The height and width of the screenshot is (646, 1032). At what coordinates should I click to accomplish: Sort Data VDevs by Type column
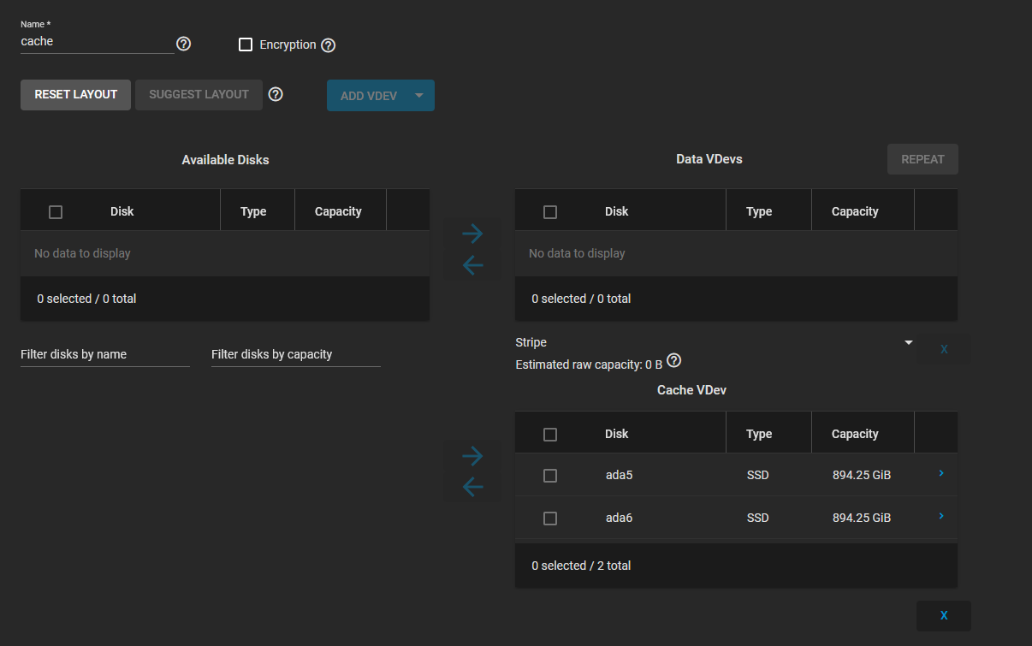point(759,211)
